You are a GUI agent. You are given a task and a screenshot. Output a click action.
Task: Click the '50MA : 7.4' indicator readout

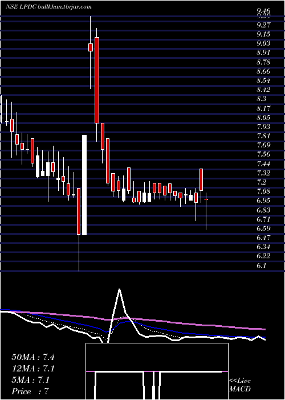[x=33, y=357]
